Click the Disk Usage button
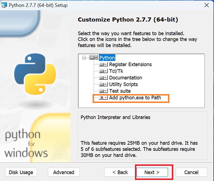This screenshot has width=214, height=181. (21, 172)
